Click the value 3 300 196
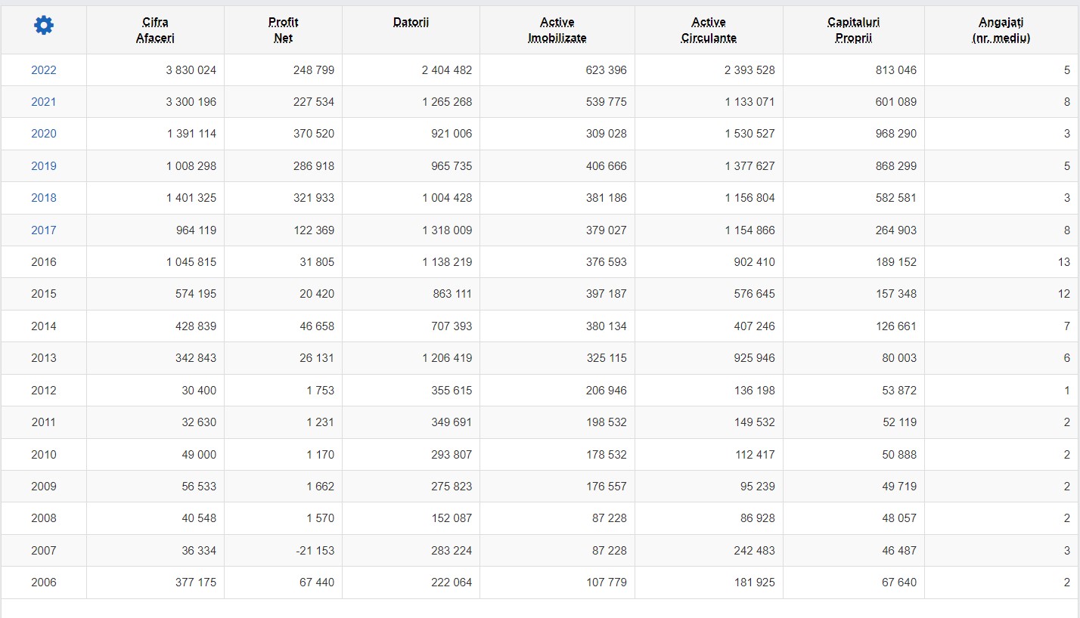1080x618 pixels. [191, 102]
